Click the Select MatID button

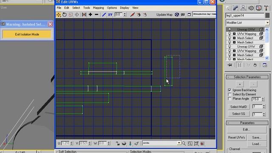238,107
